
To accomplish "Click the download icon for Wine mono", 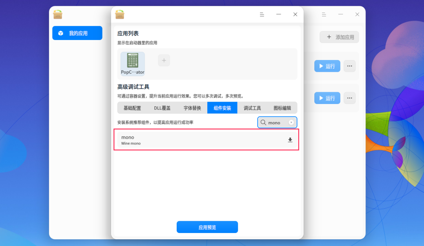I will 290,140.
